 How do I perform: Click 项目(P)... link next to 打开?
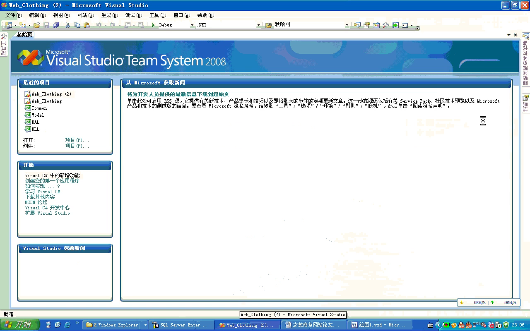77,140
